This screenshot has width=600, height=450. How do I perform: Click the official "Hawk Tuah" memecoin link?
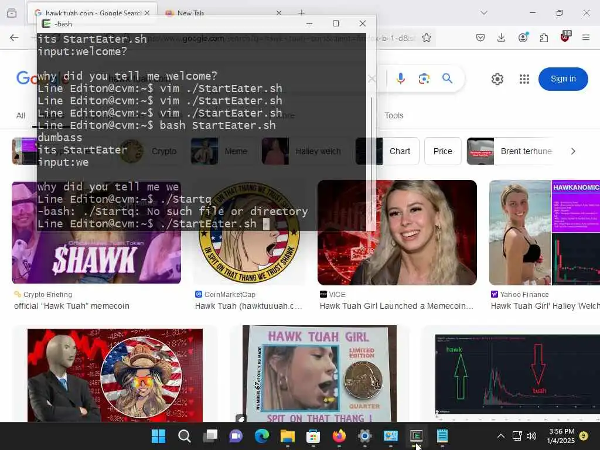pos(71,306)
